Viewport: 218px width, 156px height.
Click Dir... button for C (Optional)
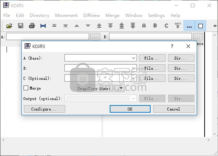coord(181,78)
